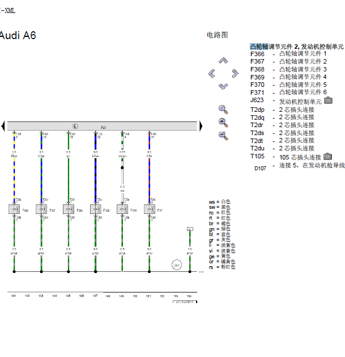The image size is (345, 357).
Task: Click the ws = 白色 legend entry
Action: point(220,201)
